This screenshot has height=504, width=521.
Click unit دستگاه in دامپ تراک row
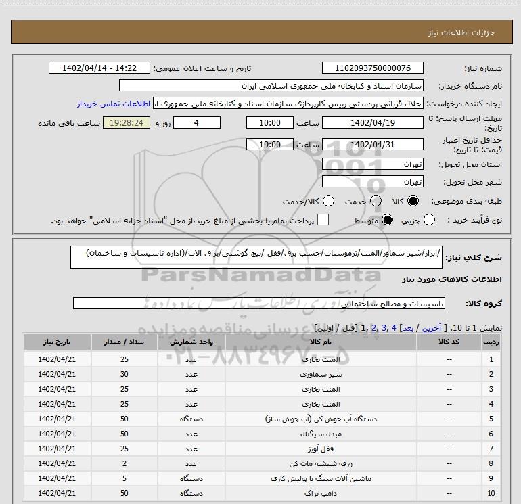point(191,493)
